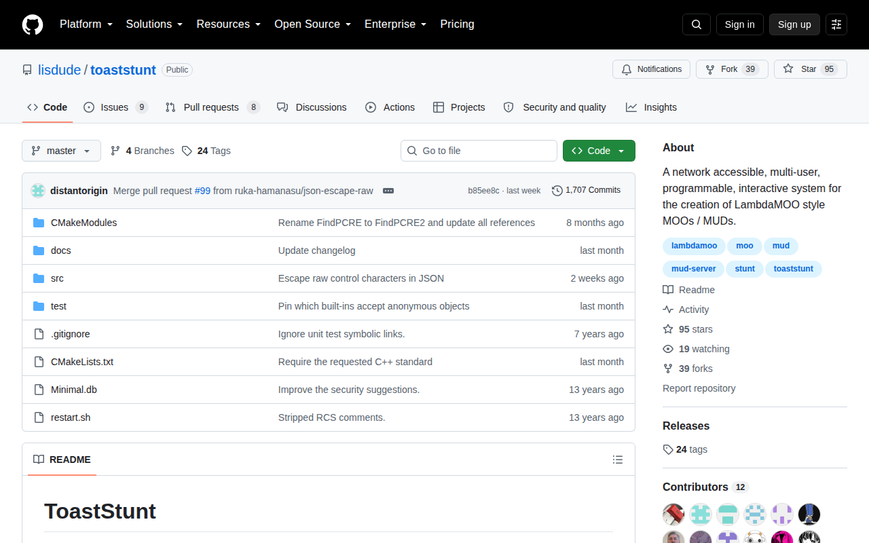Image resolution: width=869 pixels, height=543 pixels.
Task: View the 39 forks link
Action: 688,369
